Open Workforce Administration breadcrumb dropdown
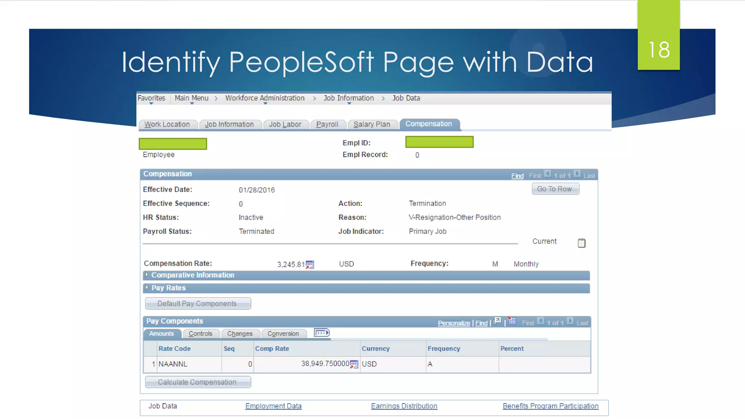This screenshot has width=745, height=419. (x=265, y=99)
